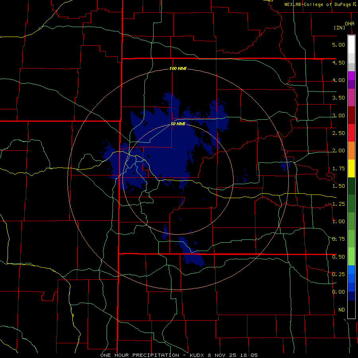Select the black ND legend segment

(x=351, y=309)
